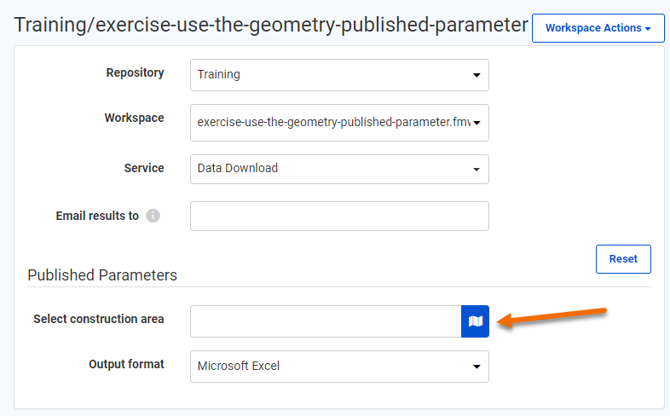The width and height of the screenshot is (670, 416).
Task: Open the Workspace file dropdown
Action: tap(339, 122)
